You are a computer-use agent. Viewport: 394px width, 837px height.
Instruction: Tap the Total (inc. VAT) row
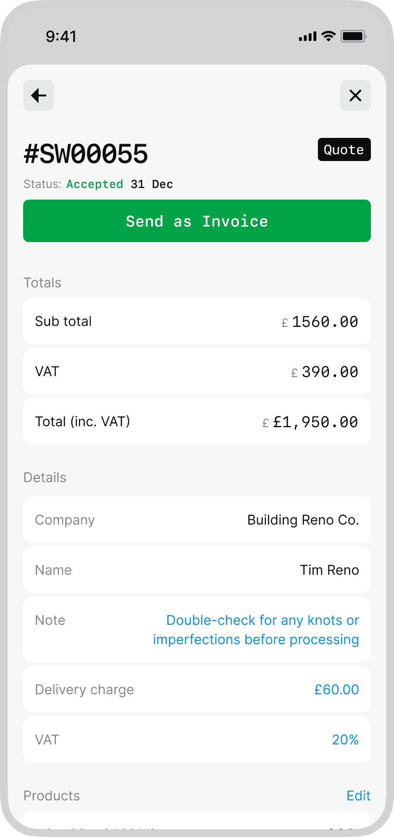pyautogui.click(x=197, y=421)
